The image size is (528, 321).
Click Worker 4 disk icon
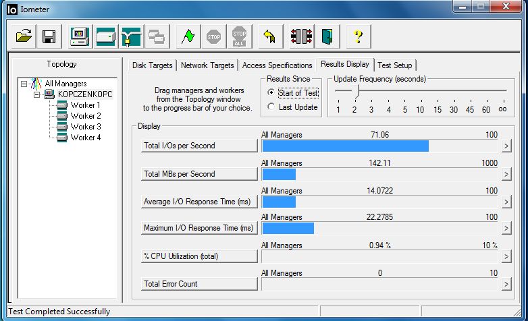click(x=62, y=138)
